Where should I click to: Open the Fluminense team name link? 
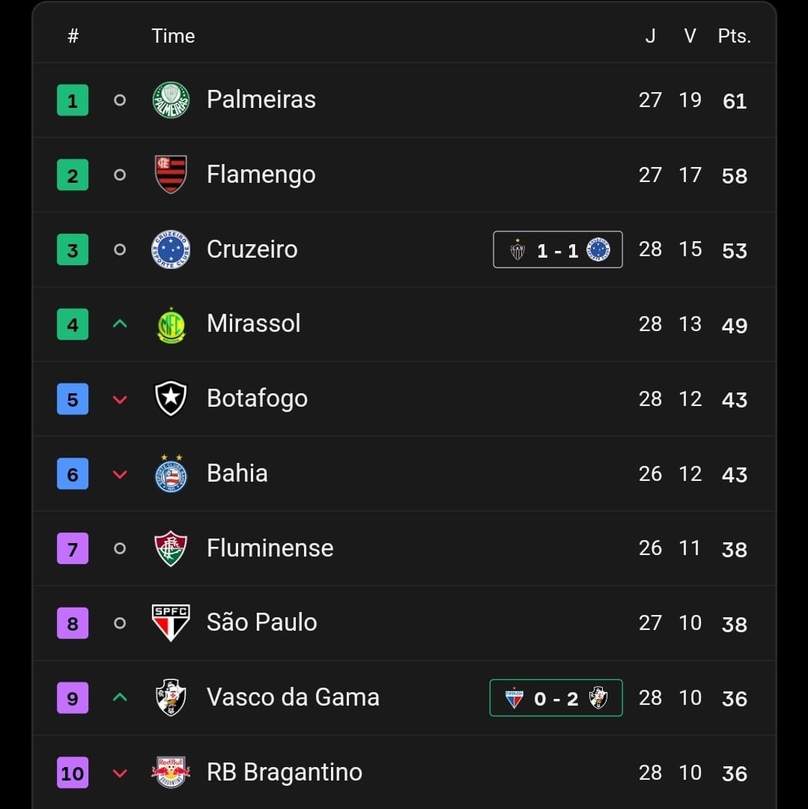pyautogui.click(x=270, y=548)
